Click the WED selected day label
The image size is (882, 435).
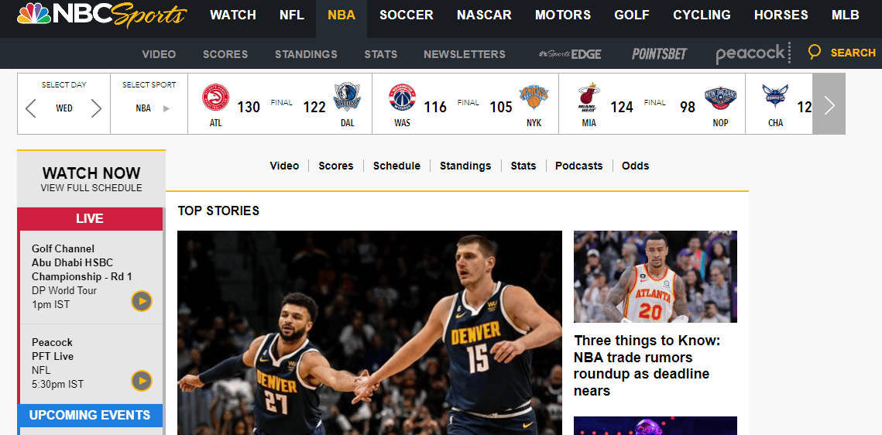(64, 108)
